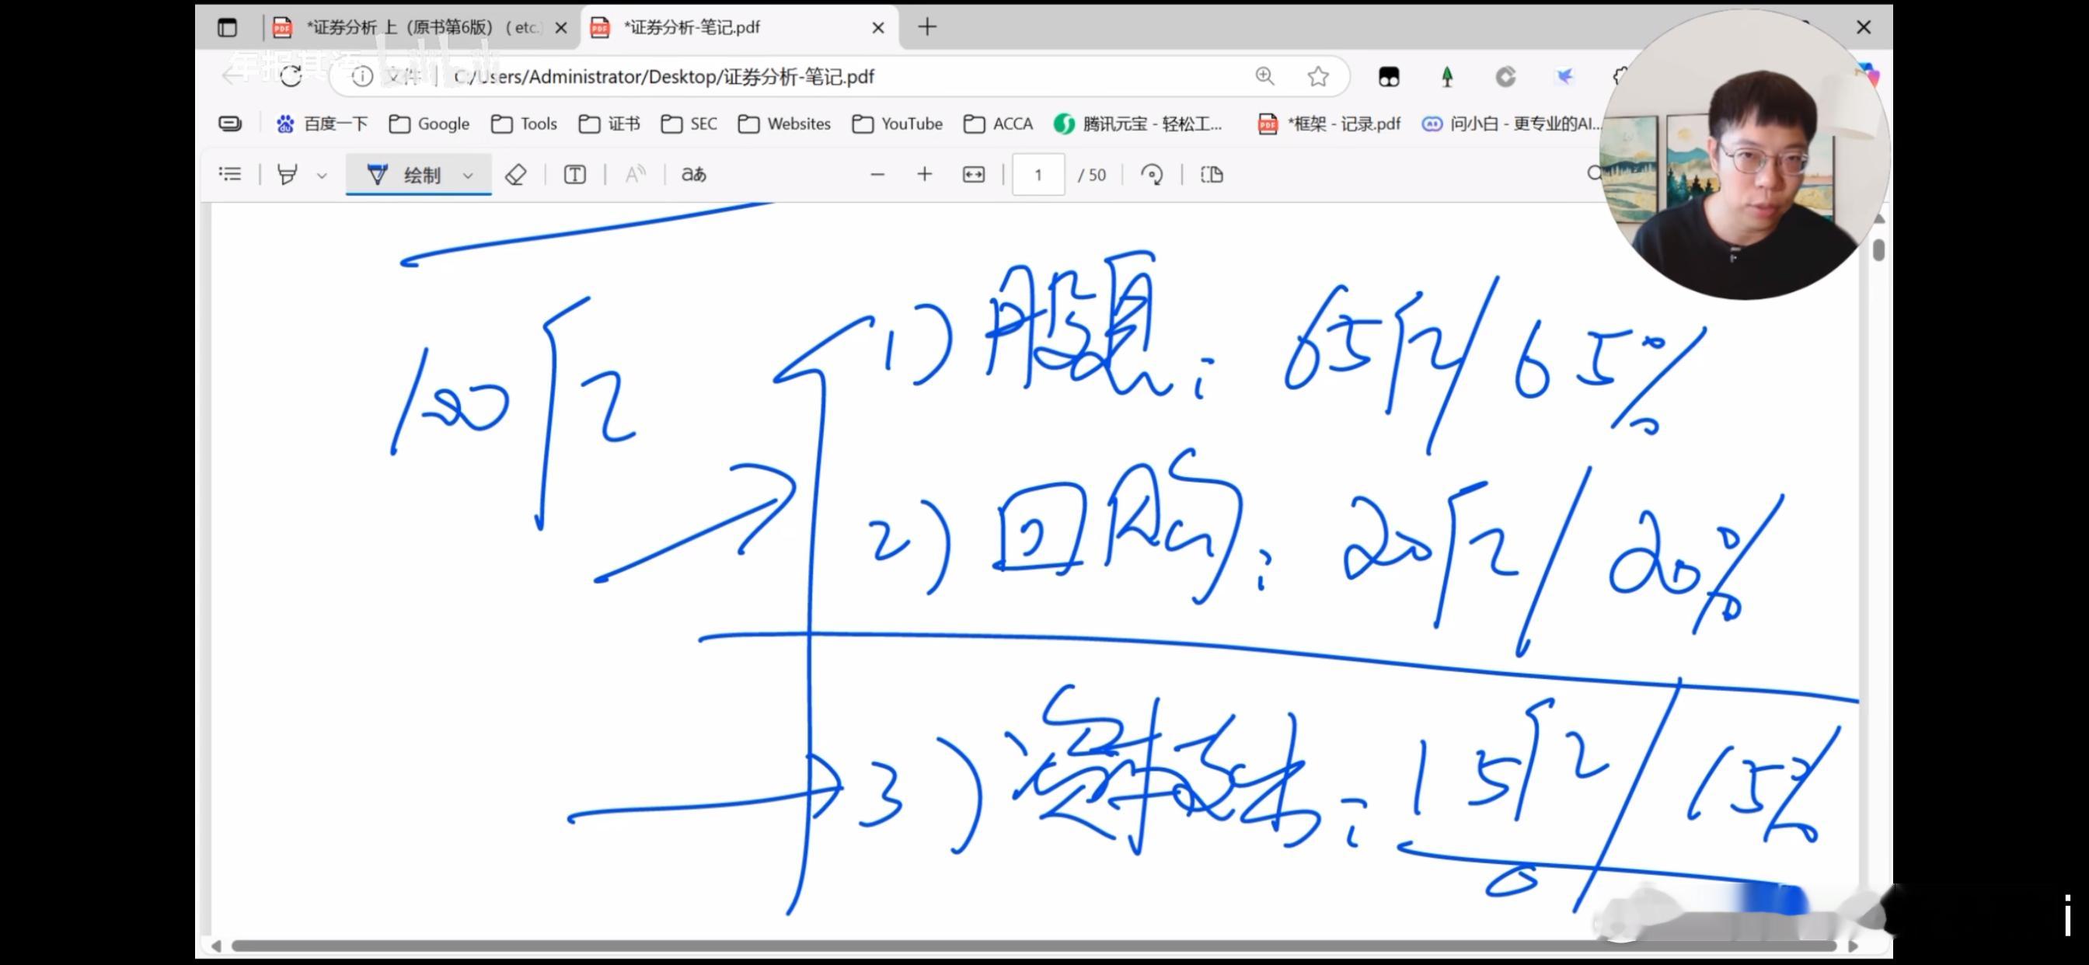Click the fit to width icon
Image resolution: width=2089 pixels, height=965 pixels.
(x=973, y=174)
